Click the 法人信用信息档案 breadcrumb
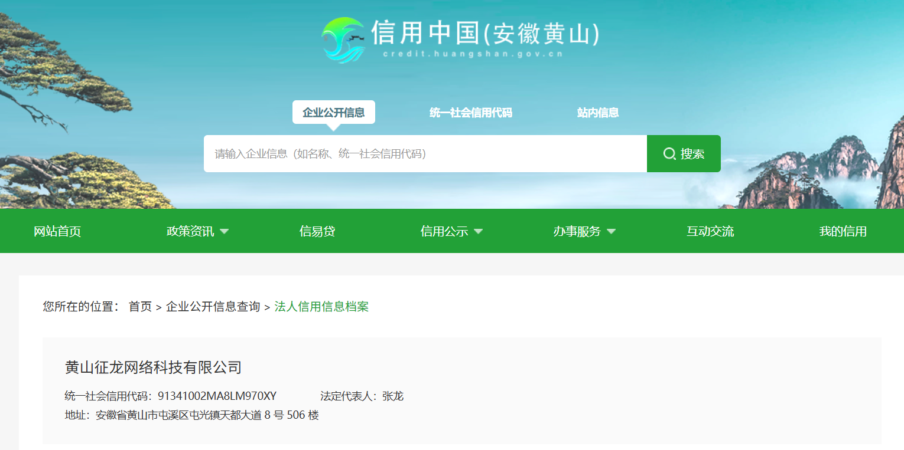The height and width of the screenshot is (450, 904). (x=321, y=307)
